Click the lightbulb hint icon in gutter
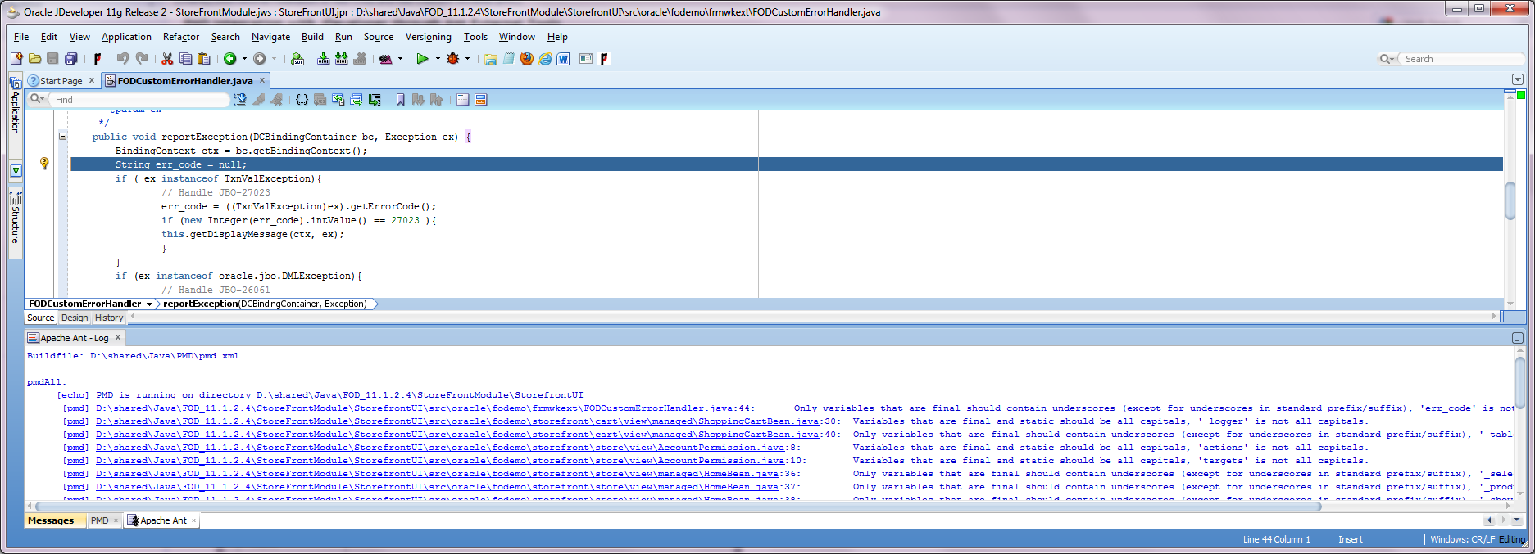The height and width of the screenshot is (554, 1535). pos(44,164)
